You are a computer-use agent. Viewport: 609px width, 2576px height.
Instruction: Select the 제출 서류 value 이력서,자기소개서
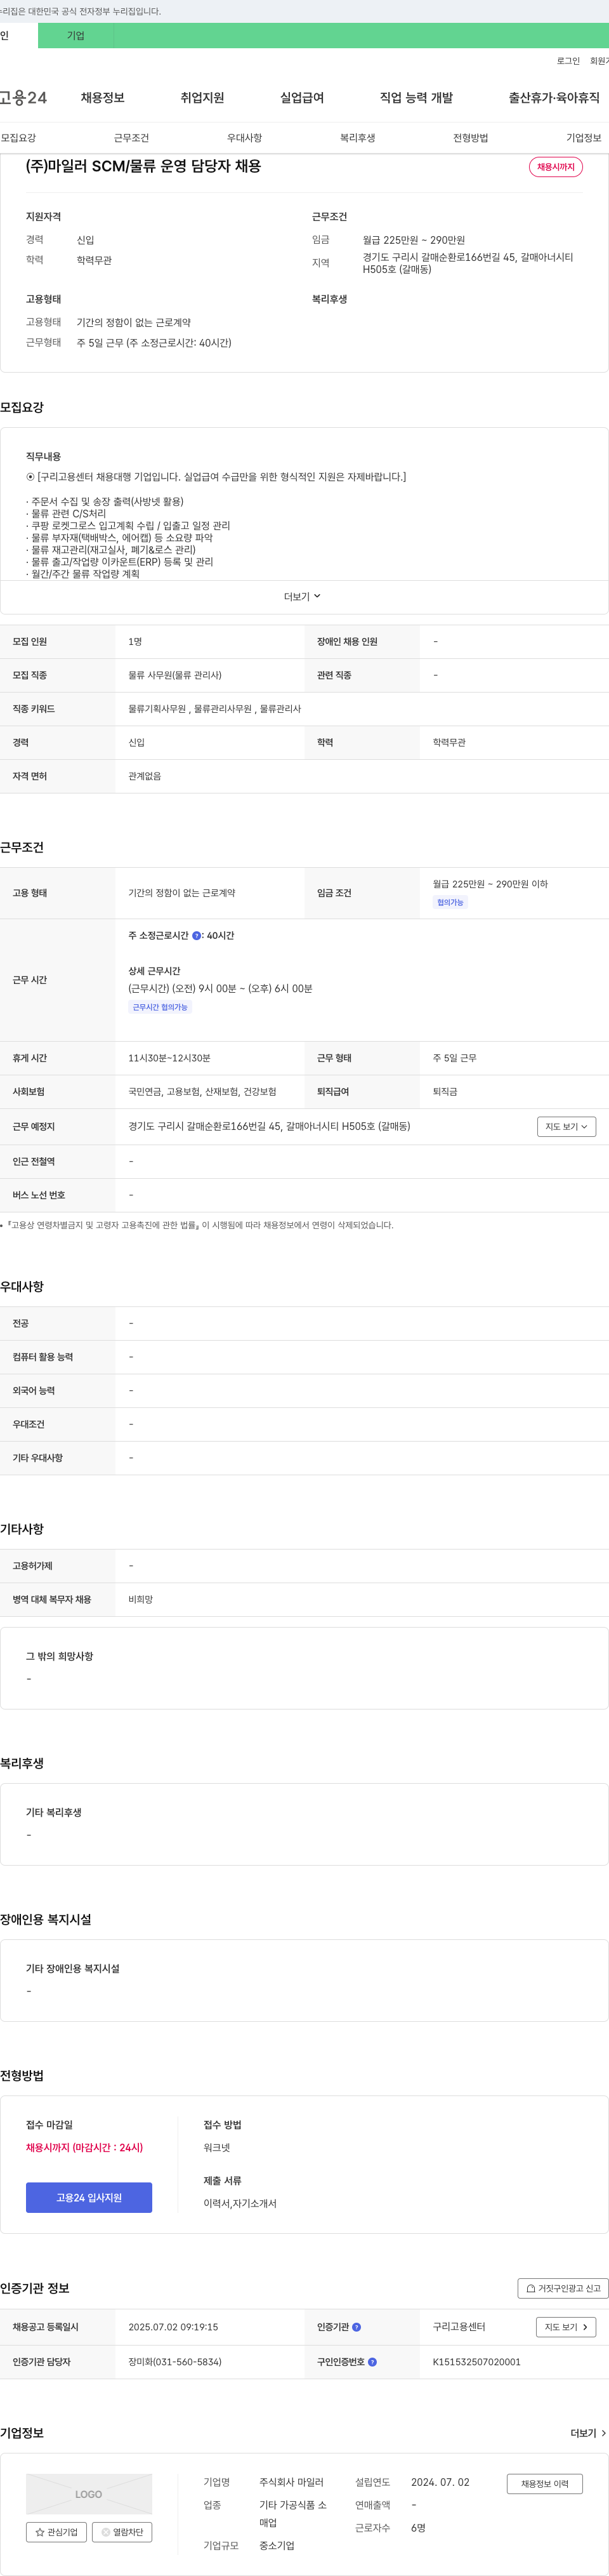coord(240,2203)
